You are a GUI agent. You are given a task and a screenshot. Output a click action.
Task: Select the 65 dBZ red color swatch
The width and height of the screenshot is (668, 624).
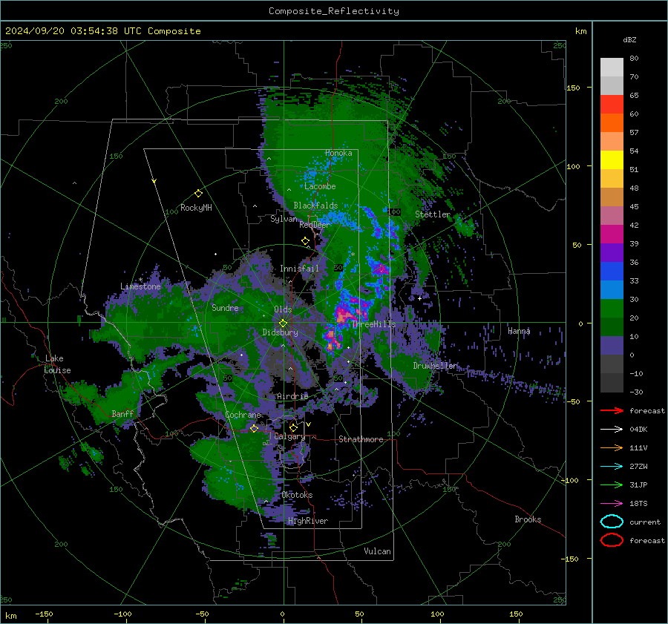pos(612,105)
